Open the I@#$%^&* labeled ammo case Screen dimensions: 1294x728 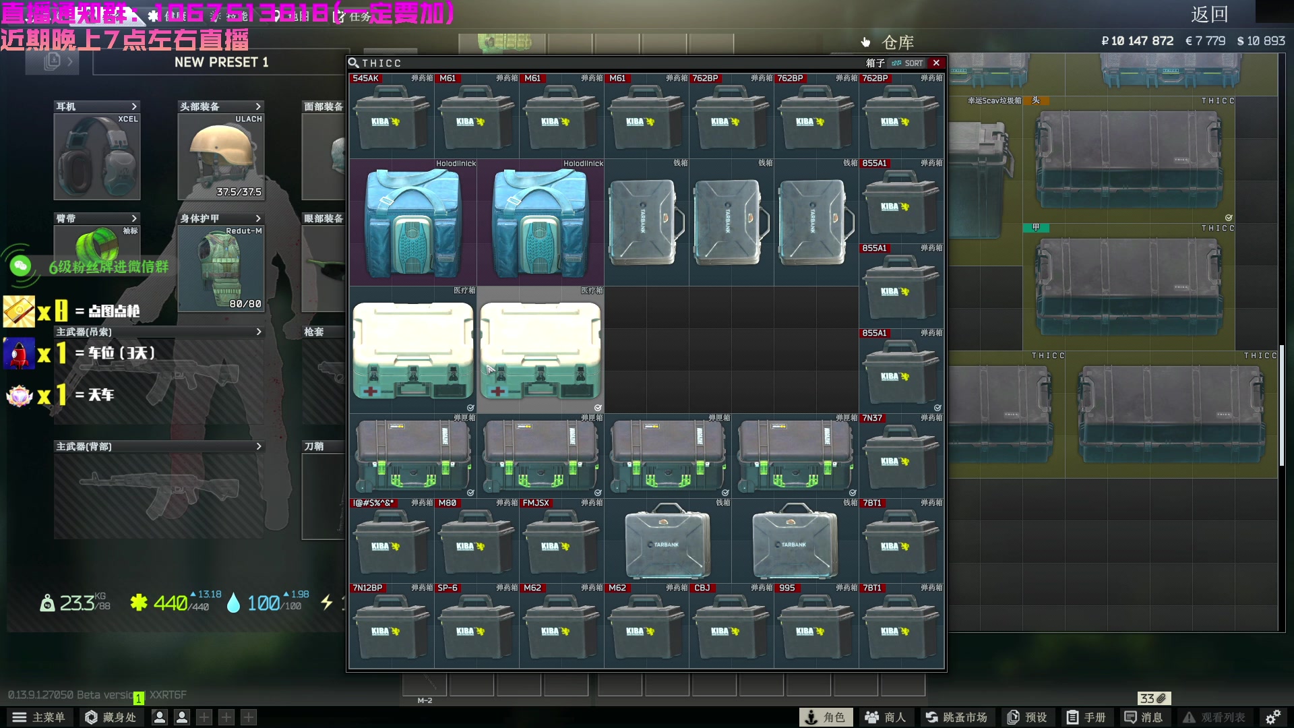(392, 541)
